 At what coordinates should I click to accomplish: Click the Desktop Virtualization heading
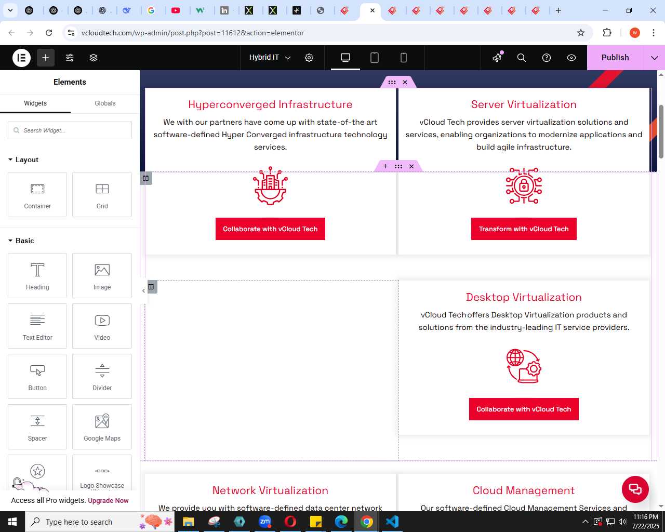524,297
